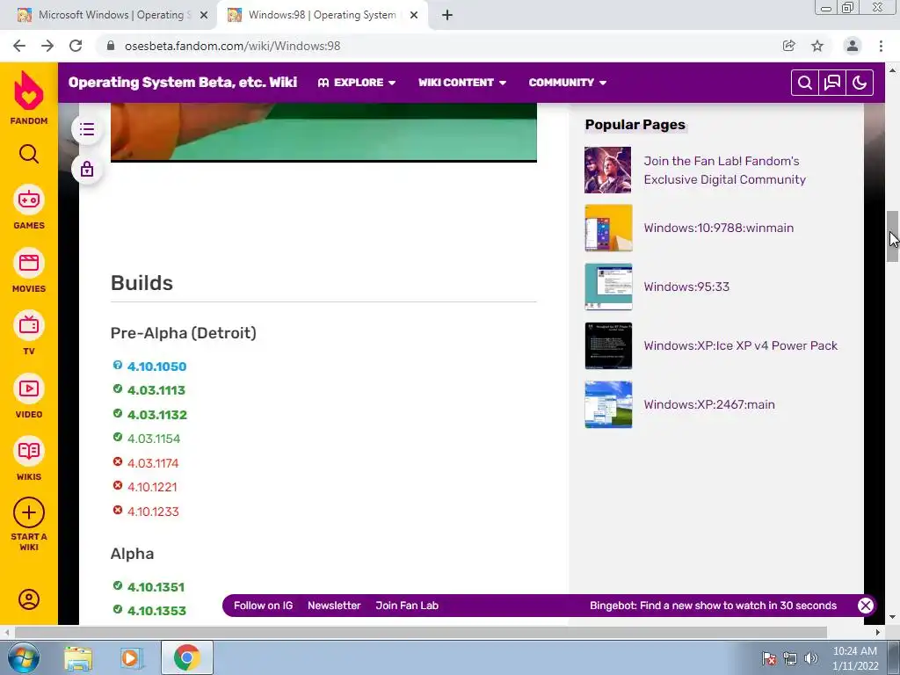This screenshot has width=900, height=675.
Task: Open Windows:95:33 popular page link
Action: [x=686, y=287]
